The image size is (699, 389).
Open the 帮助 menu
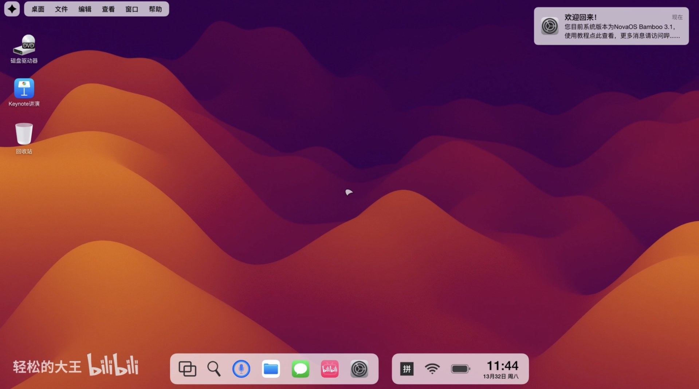pos(155,9)
